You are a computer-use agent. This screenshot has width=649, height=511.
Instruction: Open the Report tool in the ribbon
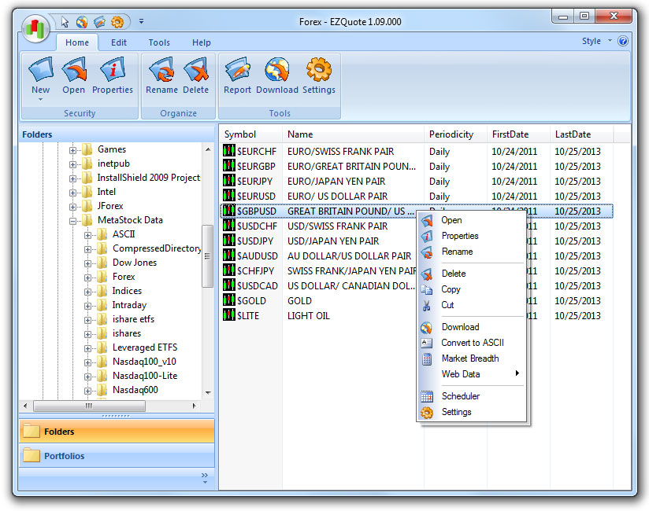tap(237, 77)
